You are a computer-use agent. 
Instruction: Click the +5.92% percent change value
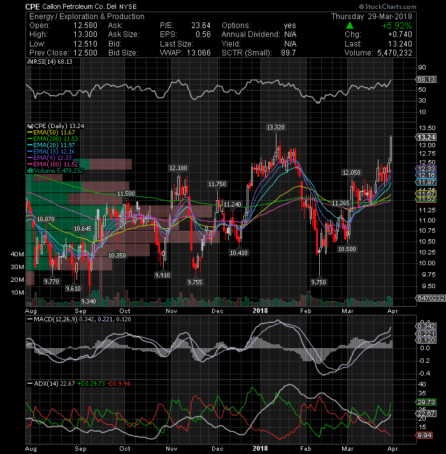396,26
